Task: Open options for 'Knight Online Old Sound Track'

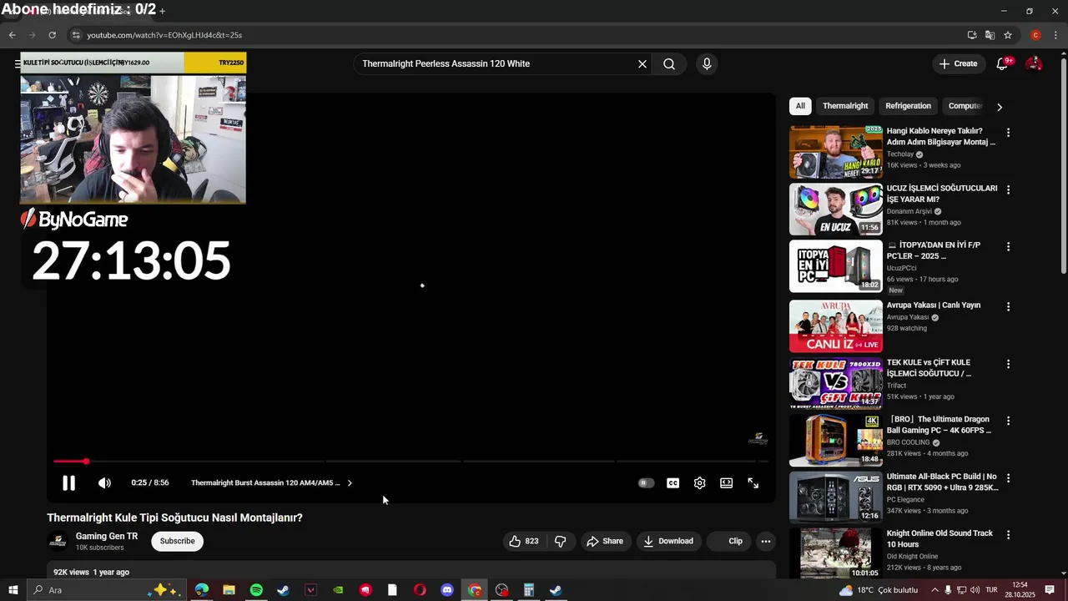Action: pyautogui.click(x=1008, y=535)
